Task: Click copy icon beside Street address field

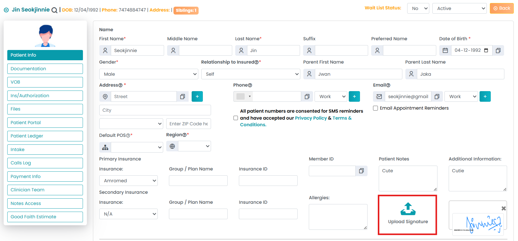Action: 183,97
